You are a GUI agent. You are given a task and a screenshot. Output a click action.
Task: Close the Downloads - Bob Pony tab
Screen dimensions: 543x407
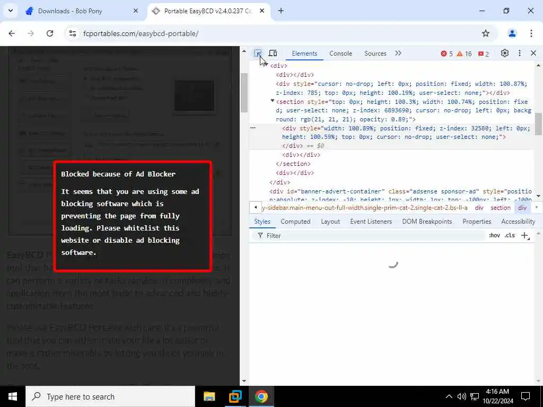click(x=136, y=11)
